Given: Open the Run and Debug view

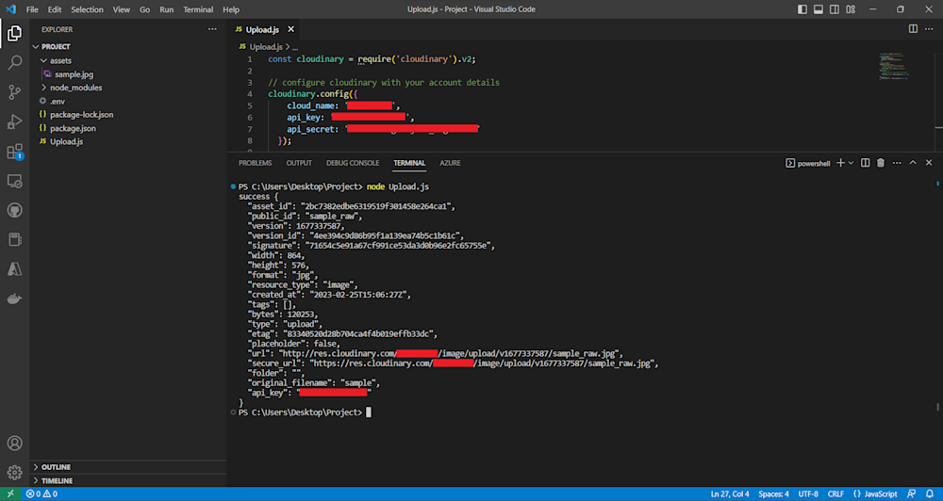Looking at the screenshot, I should [x=14, y=121].
